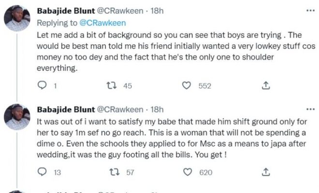Like the second tweet with 620 likes
This screenshot has height=193, width=319.
tap(187, 172)
